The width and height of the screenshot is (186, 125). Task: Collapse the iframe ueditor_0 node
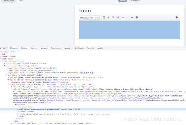(14, 91)
